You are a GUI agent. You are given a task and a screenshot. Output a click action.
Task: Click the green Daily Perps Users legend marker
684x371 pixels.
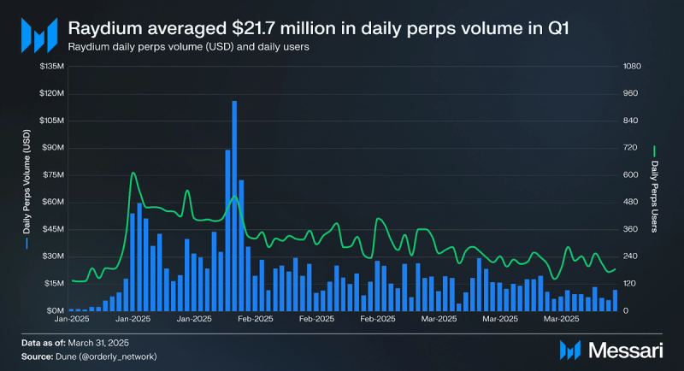tap(654, 151)
